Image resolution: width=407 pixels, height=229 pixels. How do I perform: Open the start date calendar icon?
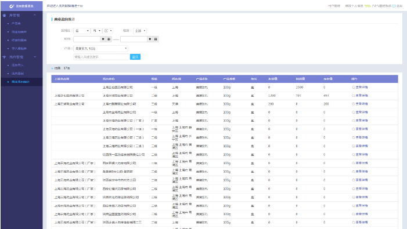[109, 39]
